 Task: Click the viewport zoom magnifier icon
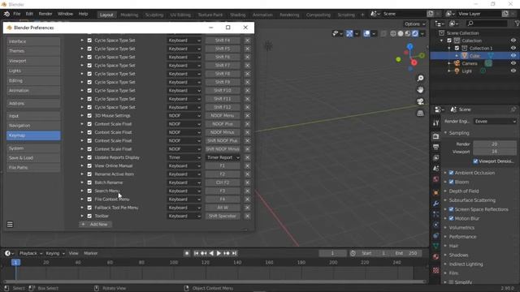[x=420, y=79]
